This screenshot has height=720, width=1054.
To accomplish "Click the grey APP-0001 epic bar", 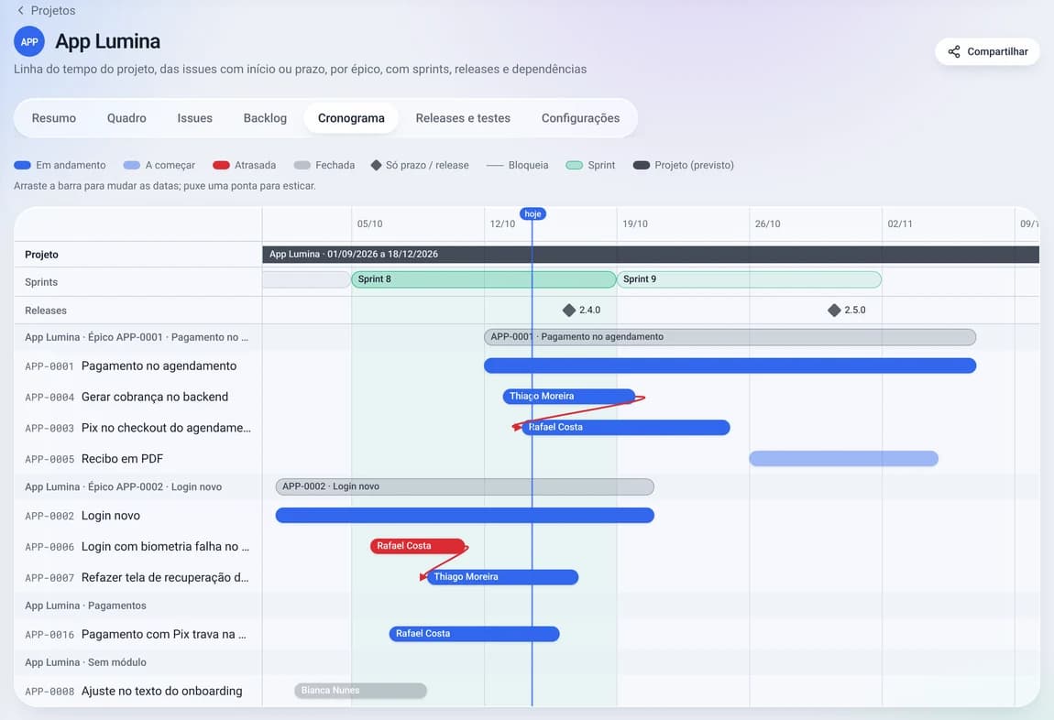I will pyautogui.click(x=730, y=337).
